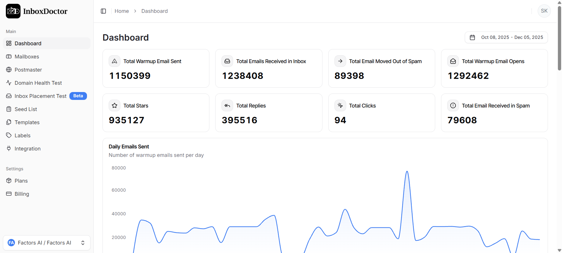Toggle the sidebar collapse icon
562x253 pixels.
point(103,11)
